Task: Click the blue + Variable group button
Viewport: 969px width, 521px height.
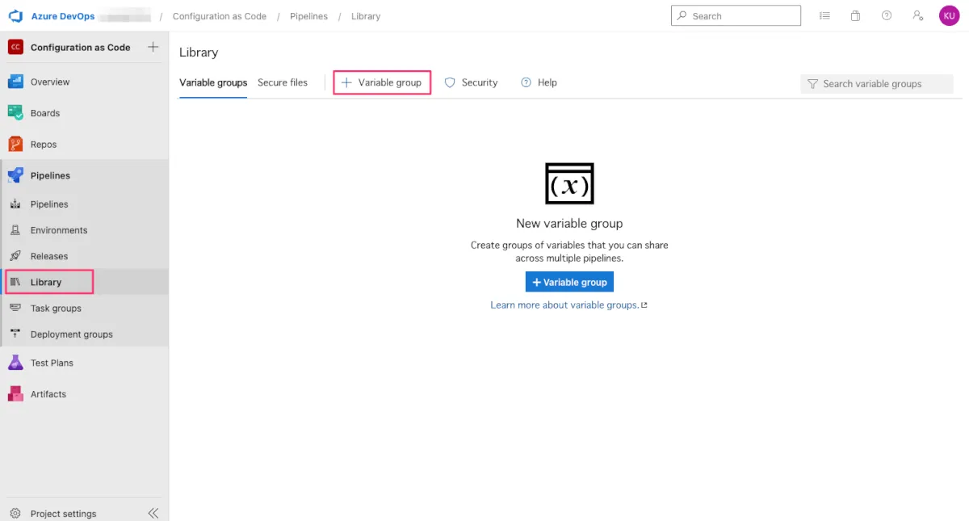Action: point(569,282)
